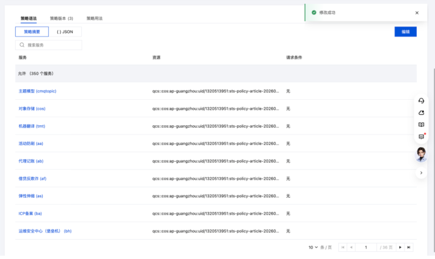Open the customer service headset icon
The image size is (435, 259).
pyautogui.click(x=421, y=101)
